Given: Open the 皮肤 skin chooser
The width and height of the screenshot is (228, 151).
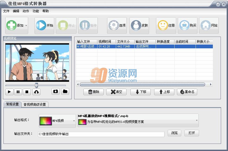Looking at the screenshot, I should pyautogui.click(x=139, y=25).
